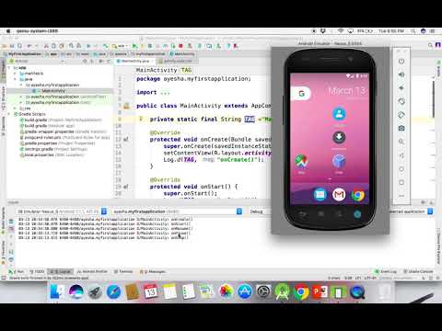The image size is (442, 331).
Task: Open Logcat device selector dropdown
Action: pyautogui.click(x=62, y=211)
